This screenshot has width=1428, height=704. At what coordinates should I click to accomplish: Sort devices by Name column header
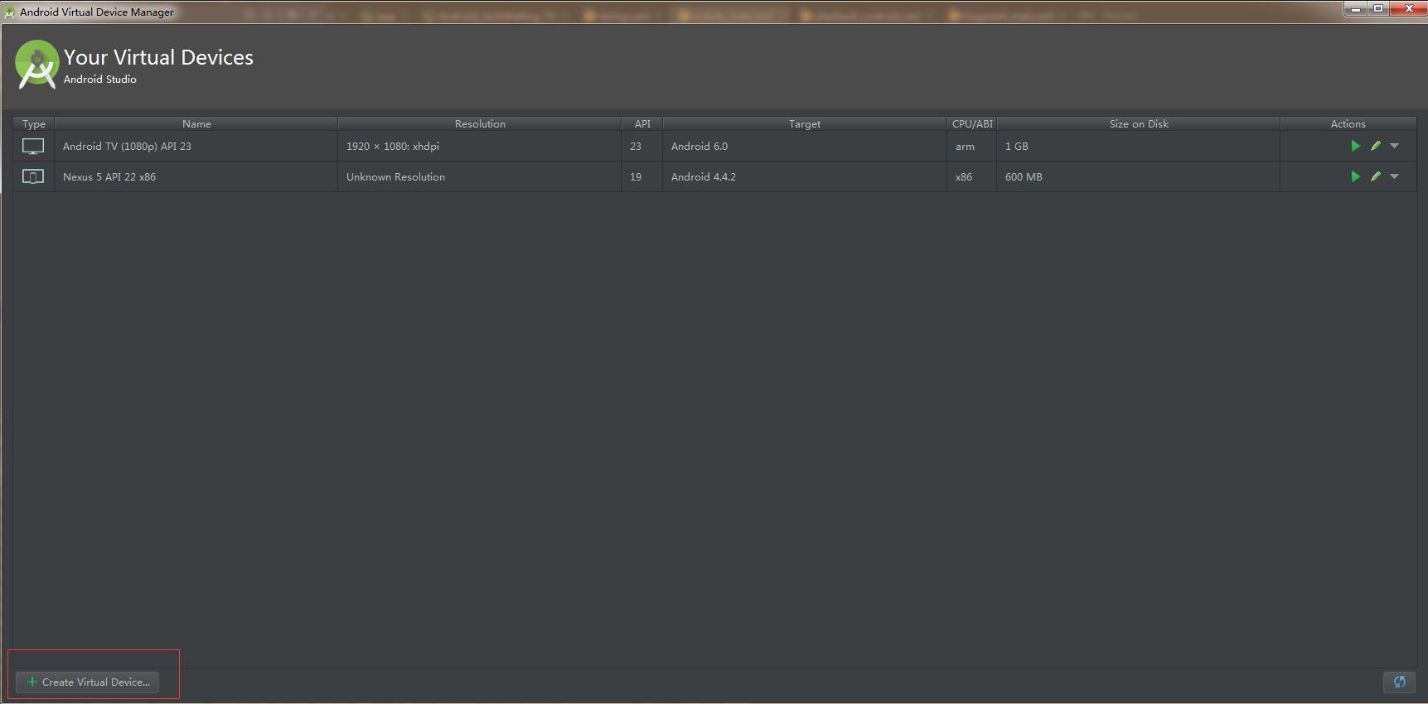tap(196, 123)
